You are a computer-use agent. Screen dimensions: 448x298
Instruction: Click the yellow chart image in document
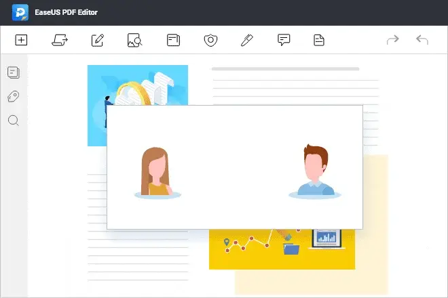[x=282, y=249]
